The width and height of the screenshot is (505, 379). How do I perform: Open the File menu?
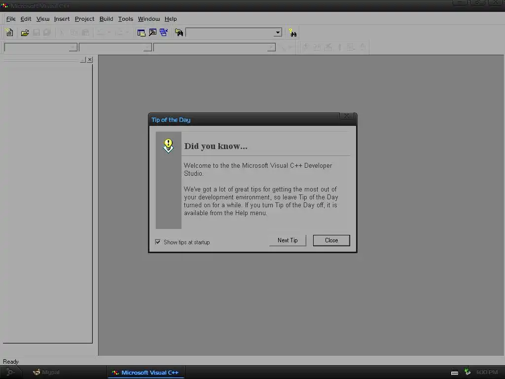point(11,19)
